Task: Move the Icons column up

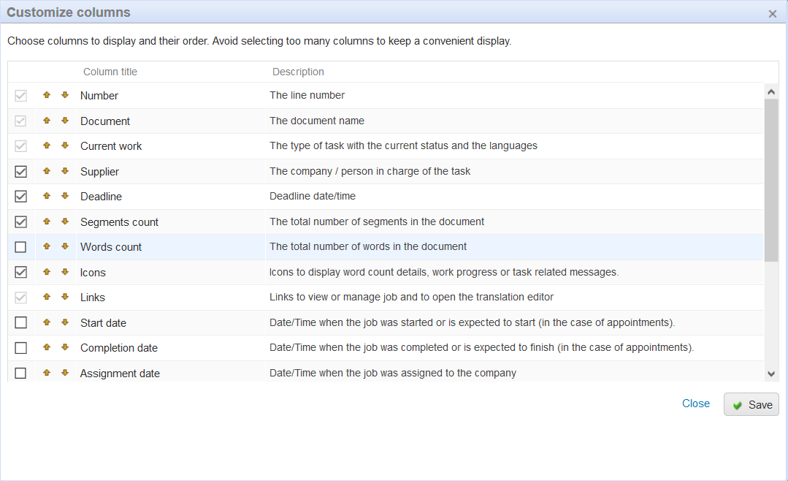Action: point(47,272)
